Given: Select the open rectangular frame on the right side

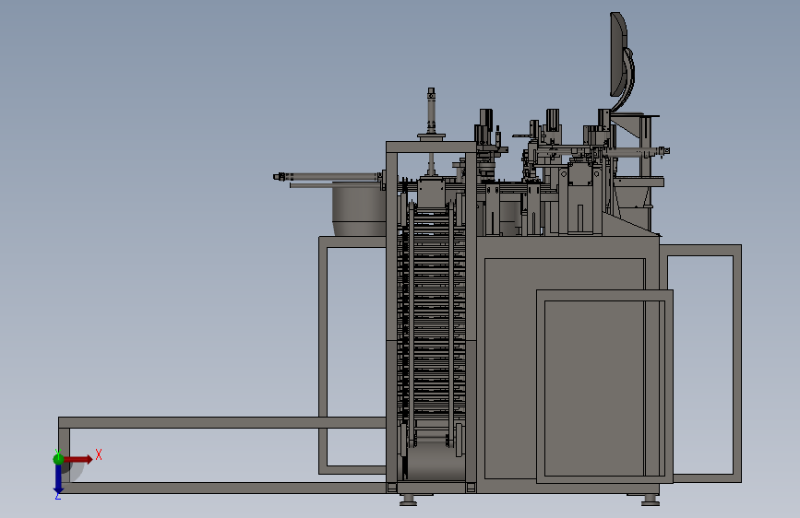Looking at the screenshot, I should 701,363.
